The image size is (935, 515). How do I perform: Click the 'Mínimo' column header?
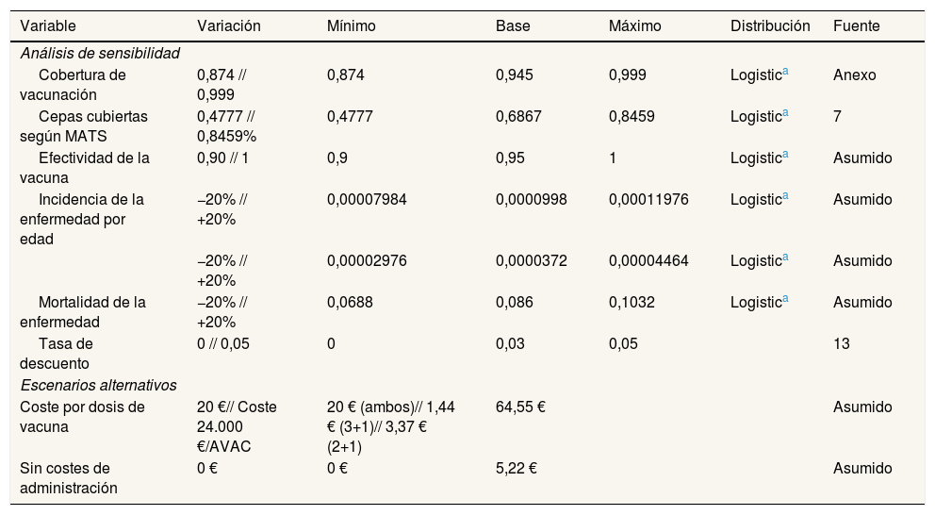(351, 26)
